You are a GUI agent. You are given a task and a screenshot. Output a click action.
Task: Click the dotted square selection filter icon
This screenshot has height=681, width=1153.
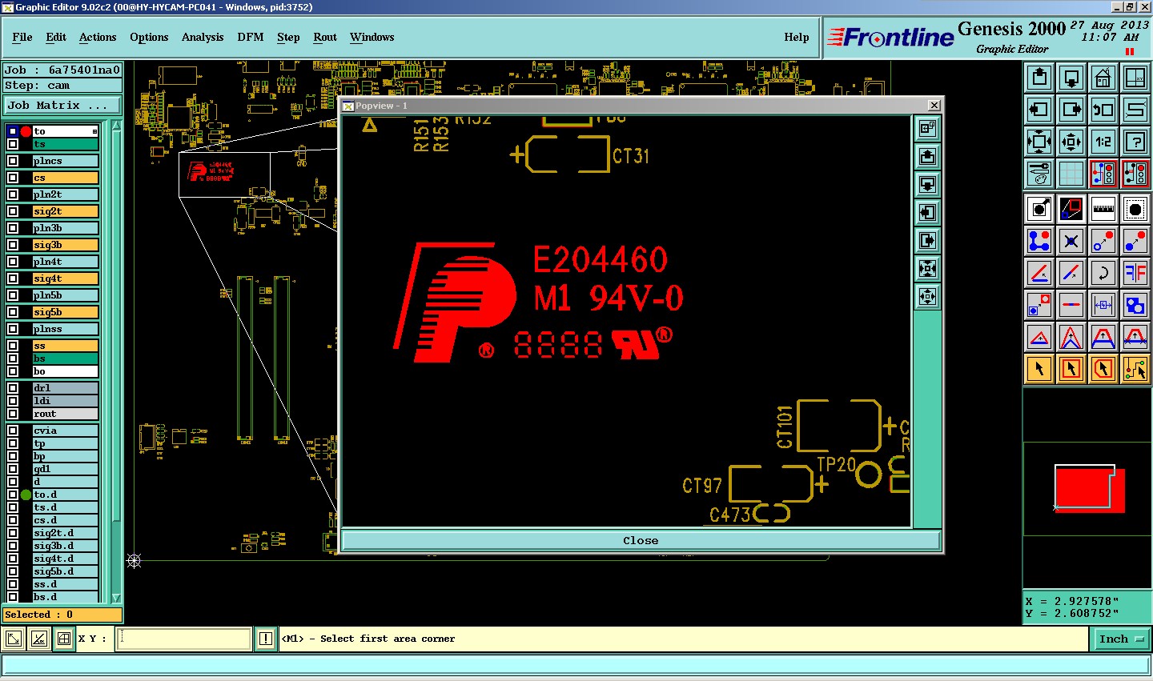click(x=1135, y=209)
